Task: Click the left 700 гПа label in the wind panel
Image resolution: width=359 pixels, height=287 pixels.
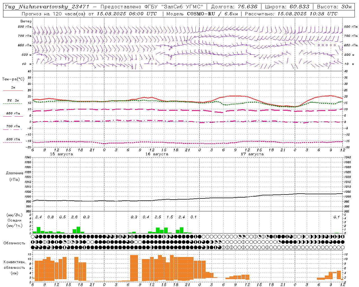Action: point(25,36)
